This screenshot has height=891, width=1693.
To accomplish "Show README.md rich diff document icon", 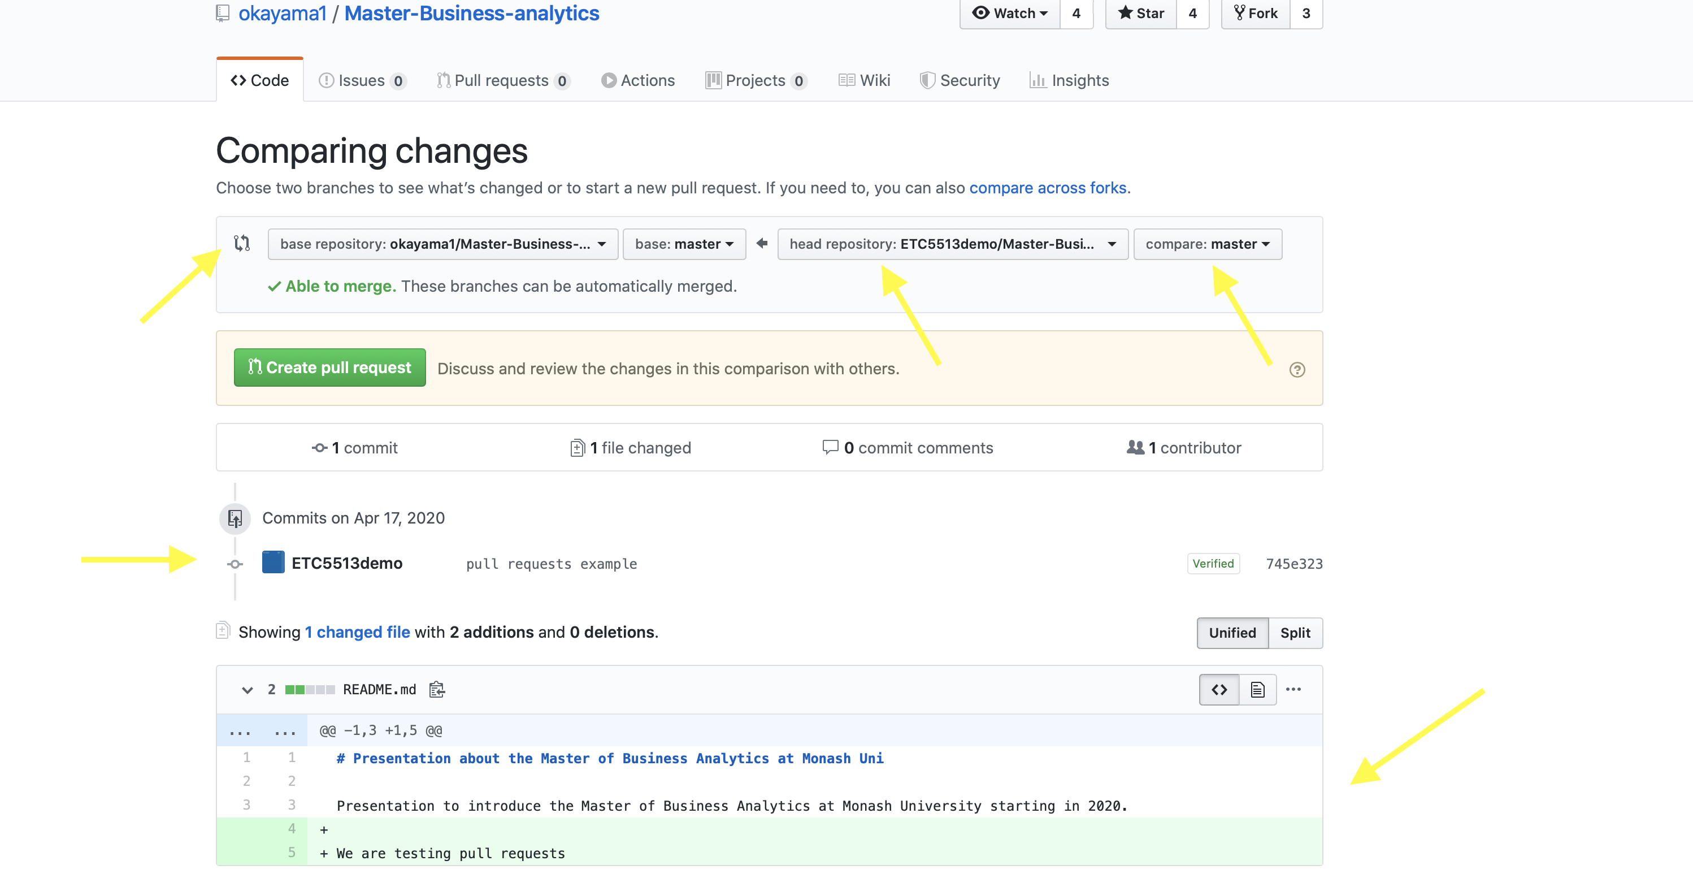I will tap(1257, 689).
